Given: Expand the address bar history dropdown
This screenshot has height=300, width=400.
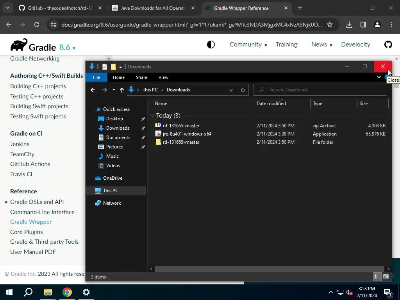Looking at the screenshot, I should coord(231,90).
